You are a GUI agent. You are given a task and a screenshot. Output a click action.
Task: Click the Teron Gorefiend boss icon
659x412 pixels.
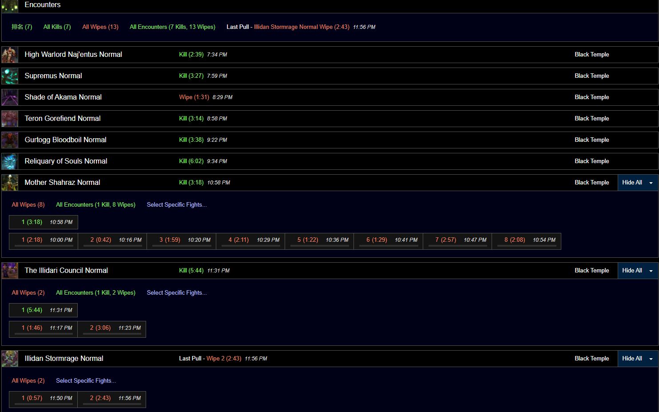point(10,119)
